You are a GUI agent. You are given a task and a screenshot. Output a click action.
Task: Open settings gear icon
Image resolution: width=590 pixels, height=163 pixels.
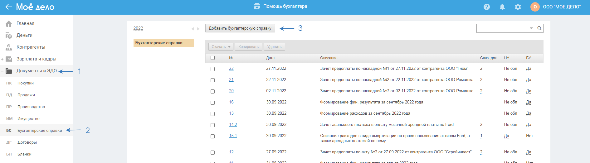pos(518,7)
